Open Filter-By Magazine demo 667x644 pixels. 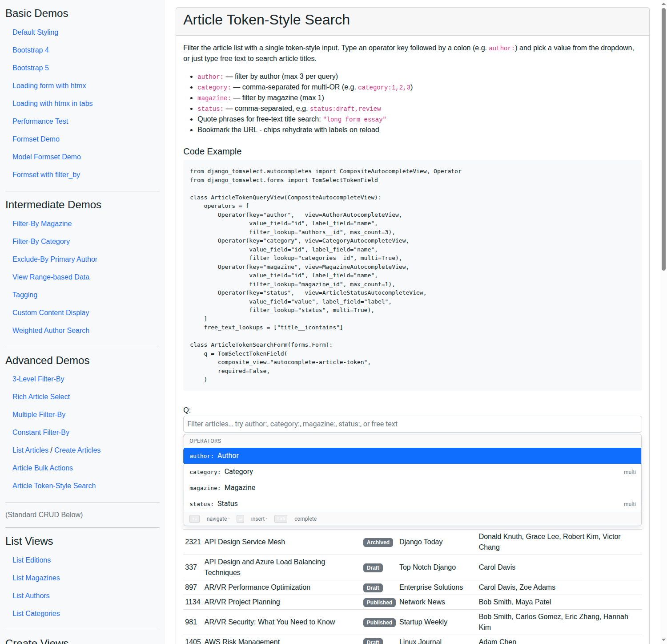(x=42, y=223)
